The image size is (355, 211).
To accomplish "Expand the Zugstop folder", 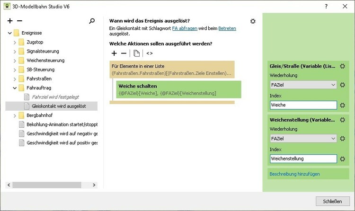I will [15, 42].
